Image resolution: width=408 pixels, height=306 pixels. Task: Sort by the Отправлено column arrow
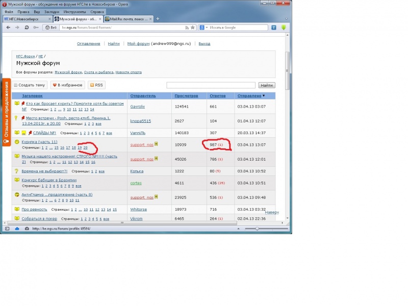point(264,96)
